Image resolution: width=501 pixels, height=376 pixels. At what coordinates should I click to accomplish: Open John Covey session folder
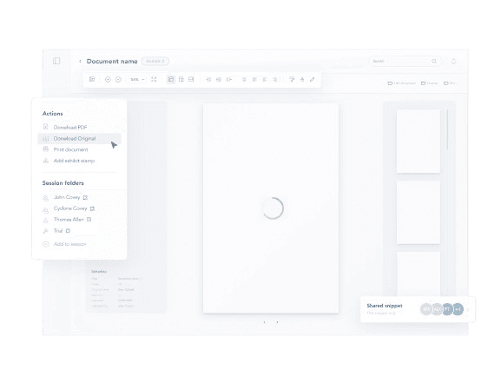click(x=67, y=197)
